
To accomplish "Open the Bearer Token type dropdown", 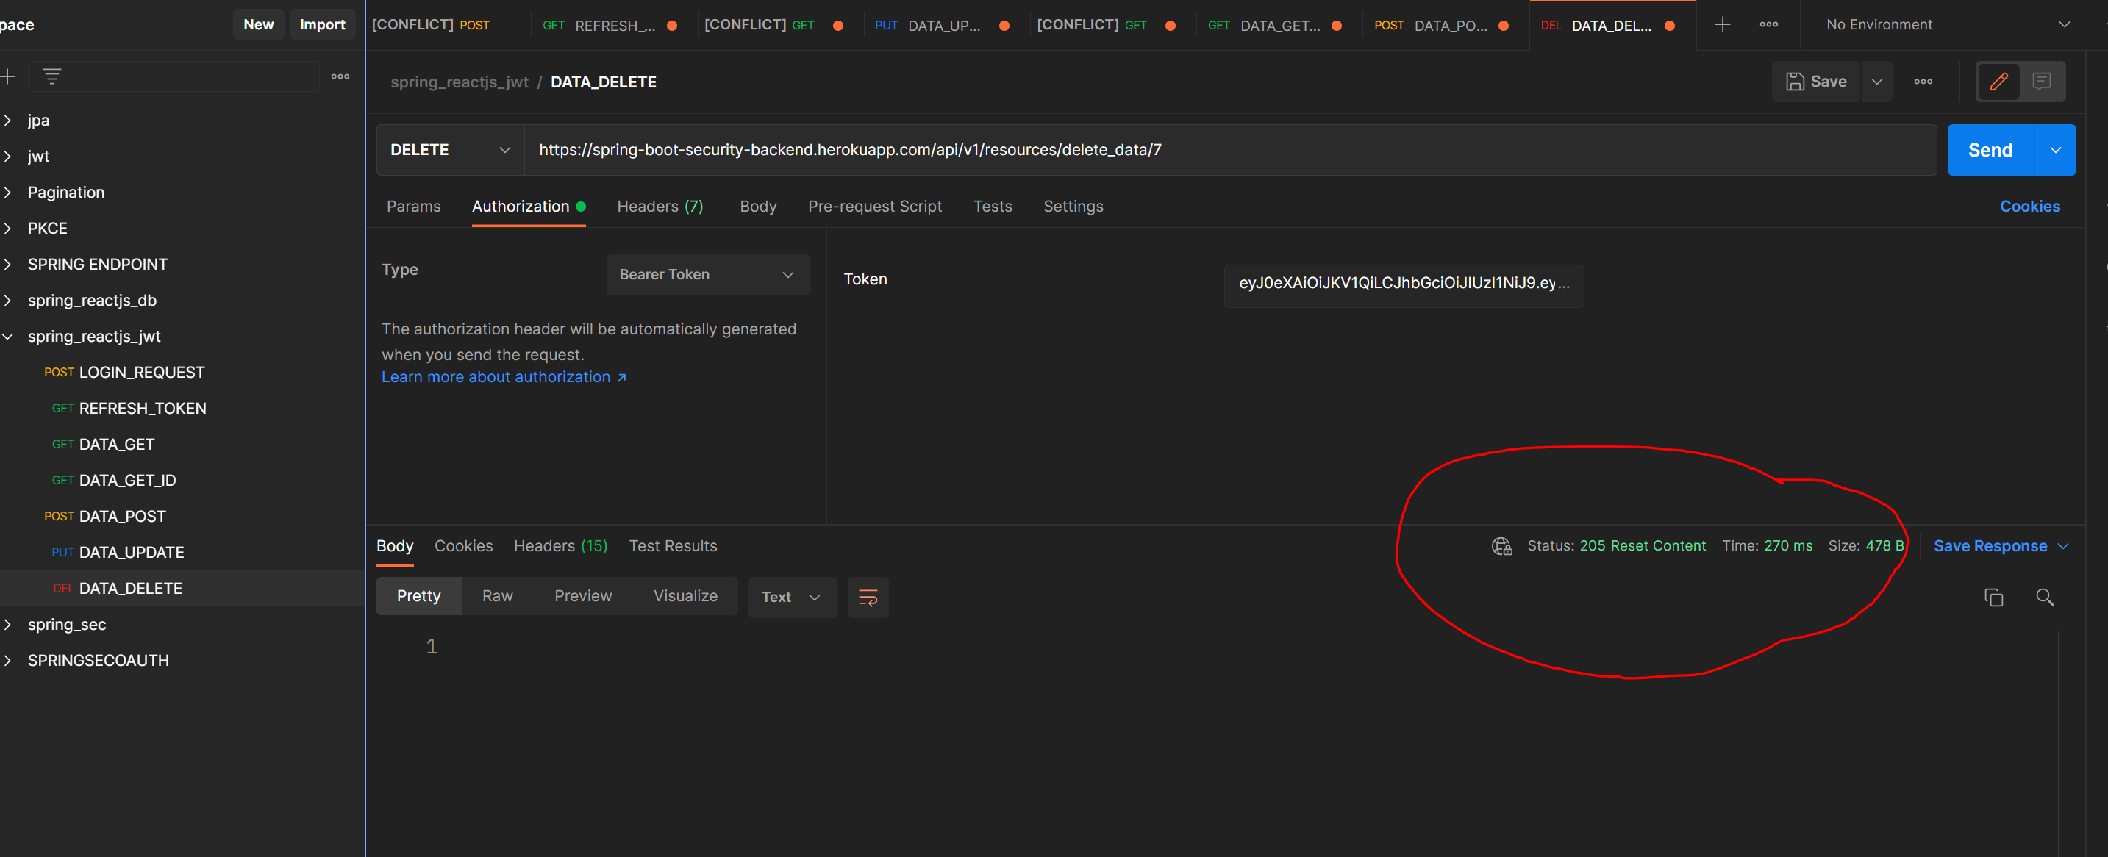I will pyautogui.click(x=708, y=275).
